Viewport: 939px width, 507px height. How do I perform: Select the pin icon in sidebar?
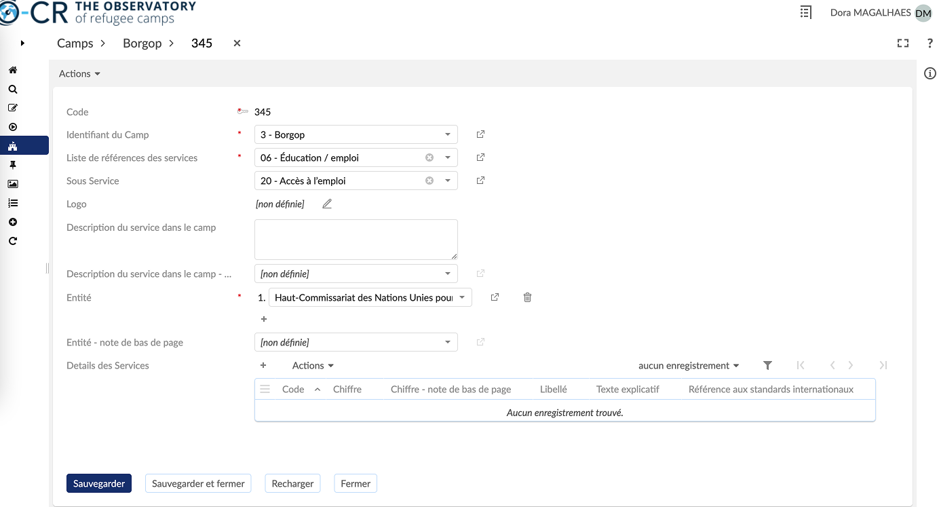click(13, 165)
